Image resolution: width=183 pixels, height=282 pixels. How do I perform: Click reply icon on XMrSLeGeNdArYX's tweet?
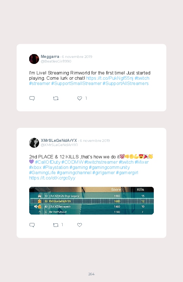(32, 225)
